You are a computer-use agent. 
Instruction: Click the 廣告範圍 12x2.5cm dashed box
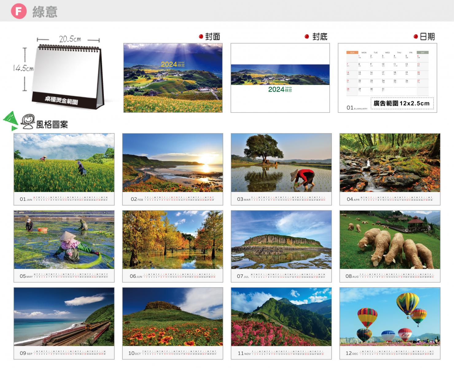[402, 103]
